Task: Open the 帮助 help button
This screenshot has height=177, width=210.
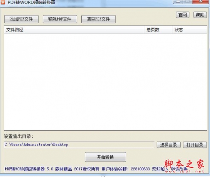Action: (x=200, y=15)
